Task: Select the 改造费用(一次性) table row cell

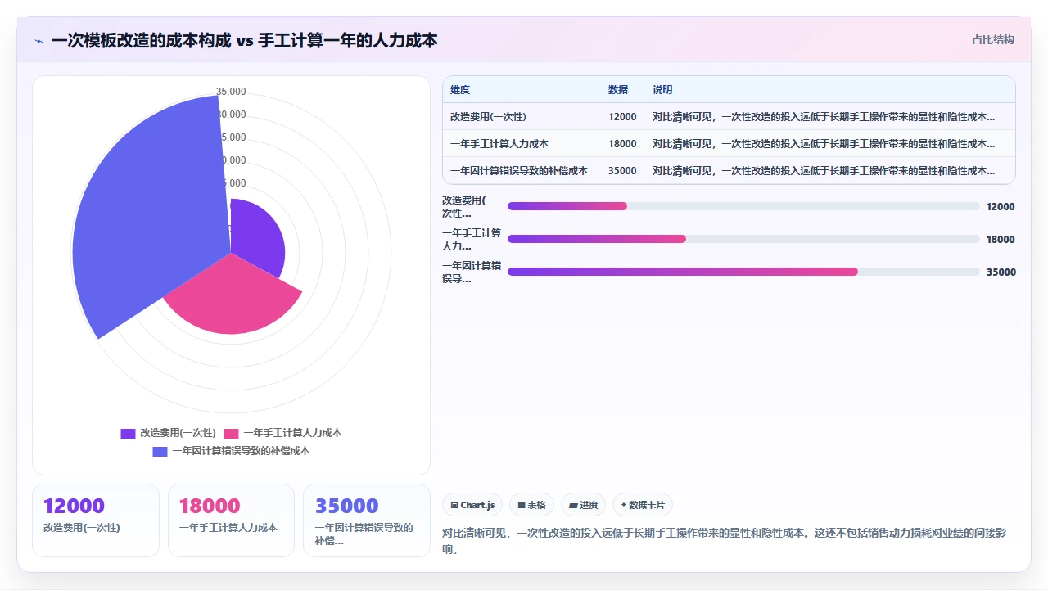Action: click(x=488, y=117)
